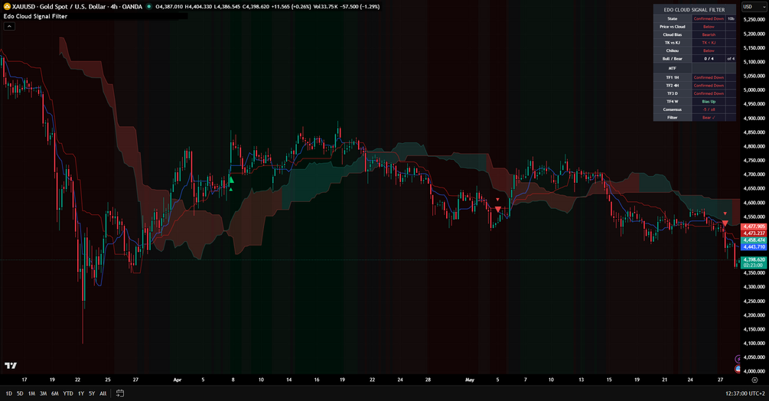Set range to 1D
769x401 pixels.
coord(9,393)
